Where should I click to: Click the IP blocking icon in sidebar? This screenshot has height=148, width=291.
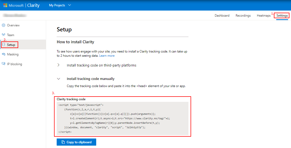pos(3,64)
